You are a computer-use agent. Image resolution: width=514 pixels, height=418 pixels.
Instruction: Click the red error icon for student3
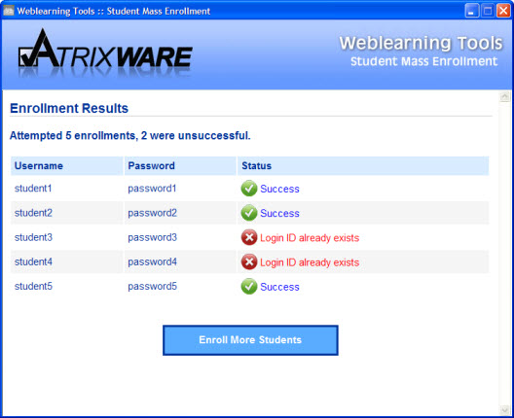pyautogui.click(x=249, y=237)
